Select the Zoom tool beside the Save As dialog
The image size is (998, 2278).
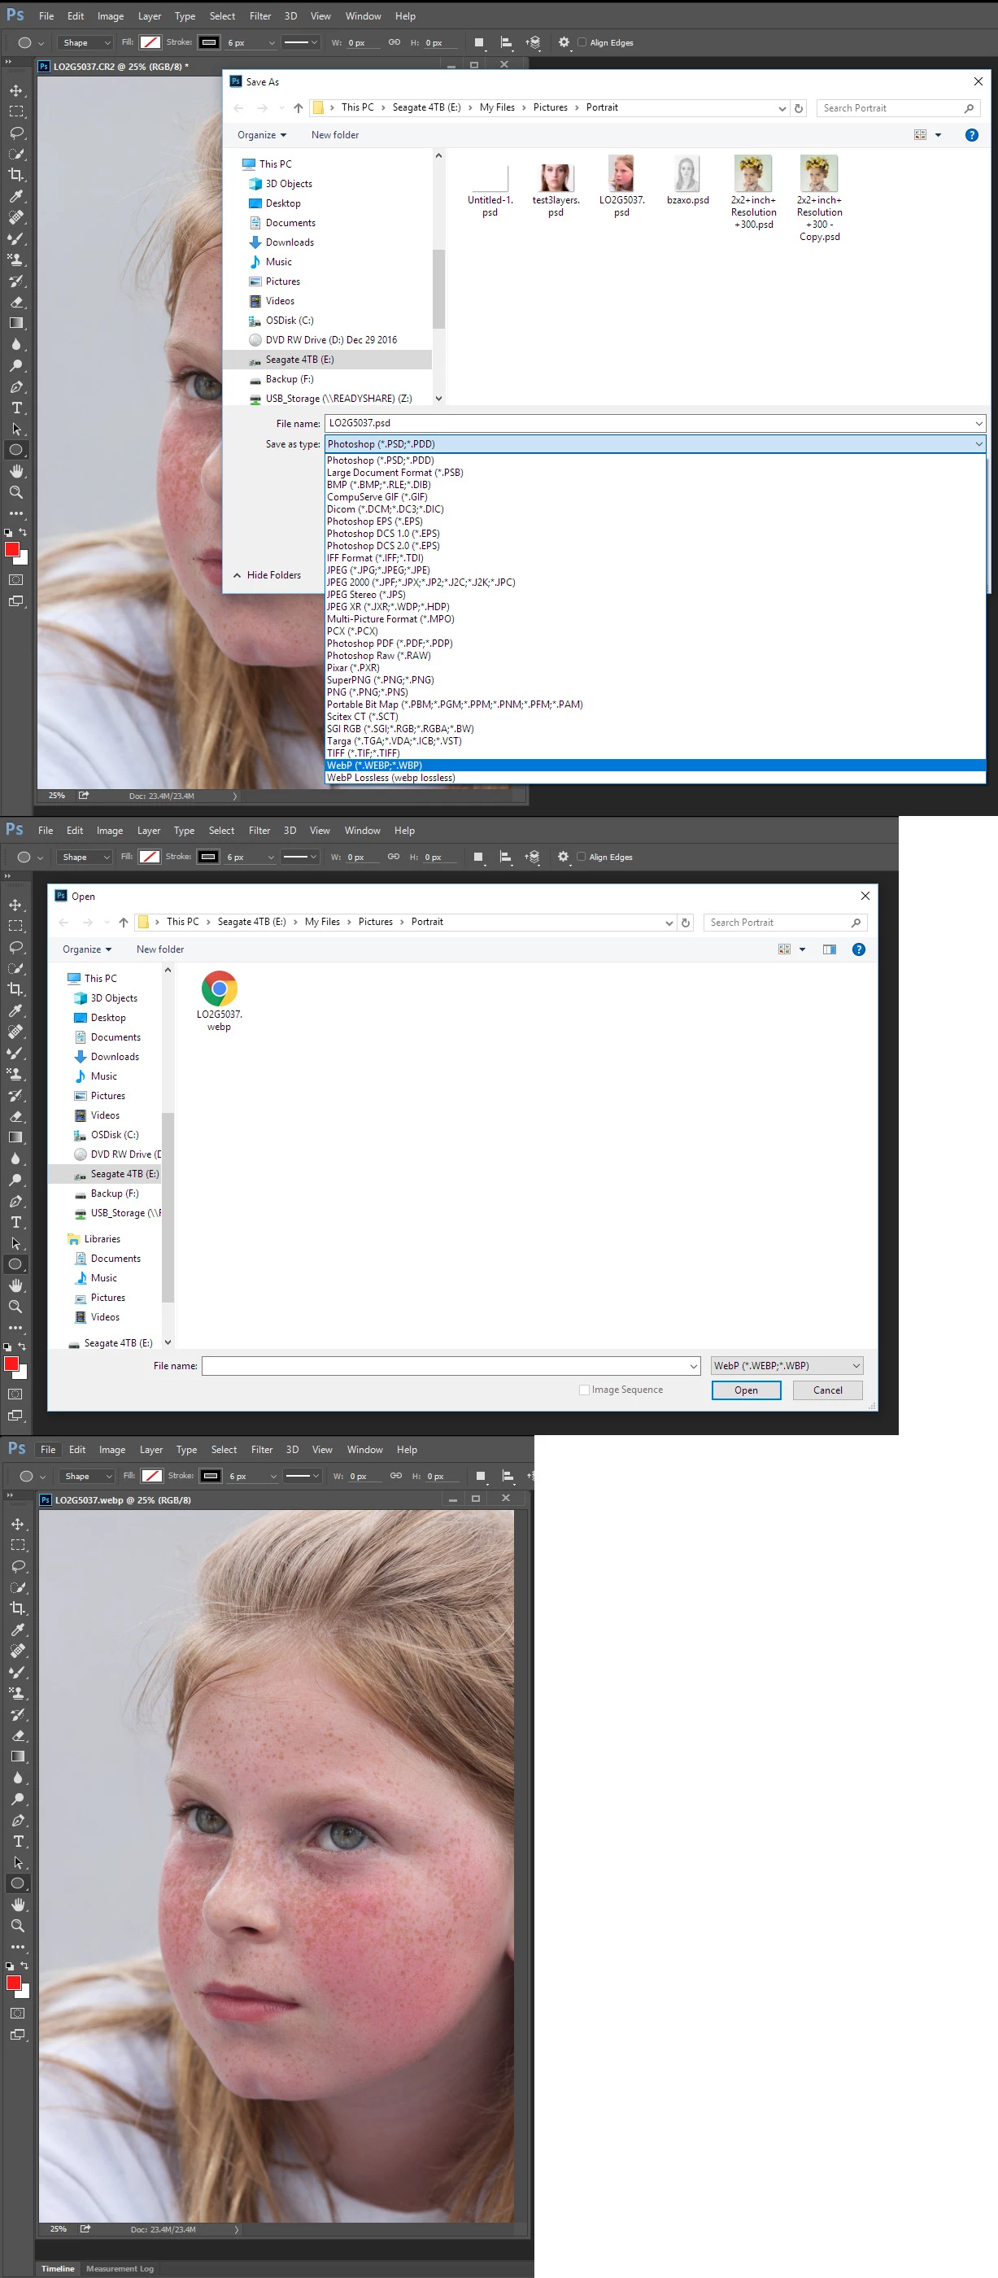tap(16, 492)
